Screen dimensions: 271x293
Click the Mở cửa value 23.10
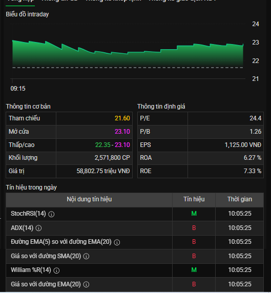(122, 132)
